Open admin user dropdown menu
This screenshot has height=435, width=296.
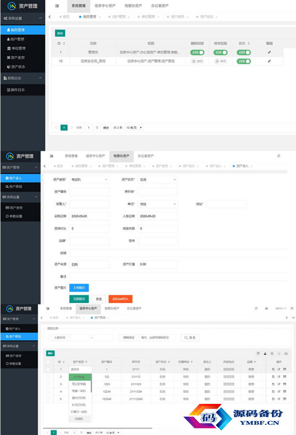(280, 308)
